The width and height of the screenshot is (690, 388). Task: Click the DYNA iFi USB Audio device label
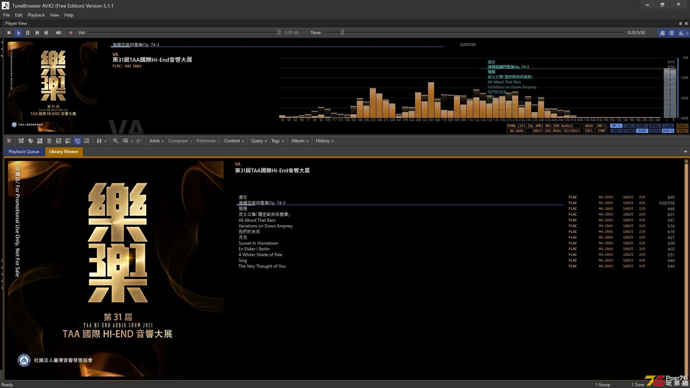click(x=543, y=126)
